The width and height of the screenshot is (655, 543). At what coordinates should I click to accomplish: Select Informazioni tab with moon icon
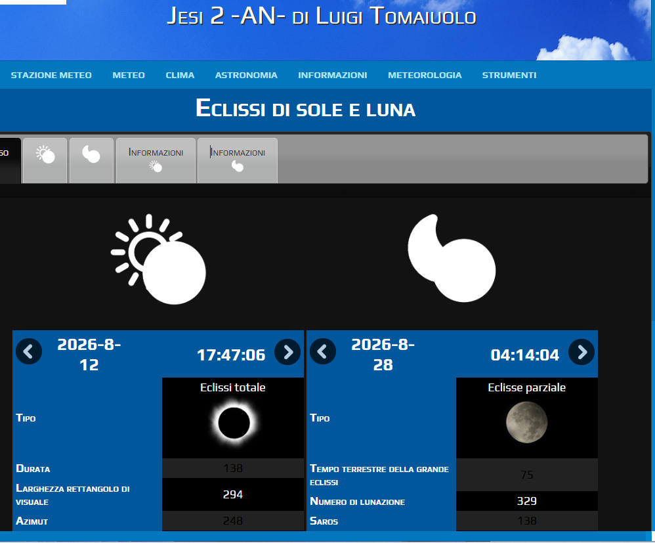coord(238,160)
